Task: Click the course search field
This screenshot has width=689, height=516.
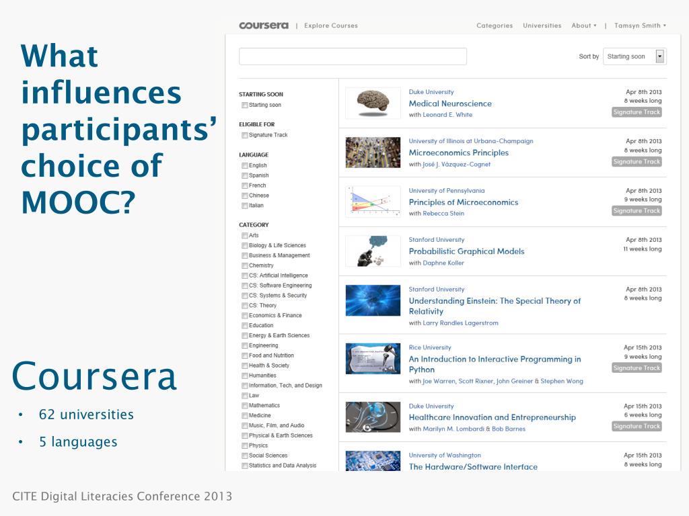Action: (353, 56)
